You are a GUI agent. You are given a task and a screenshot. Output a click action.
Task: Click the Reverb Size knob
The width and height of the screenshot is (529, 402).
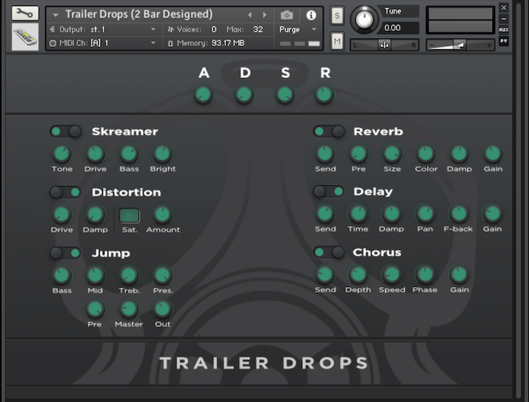tap(392, 154)
